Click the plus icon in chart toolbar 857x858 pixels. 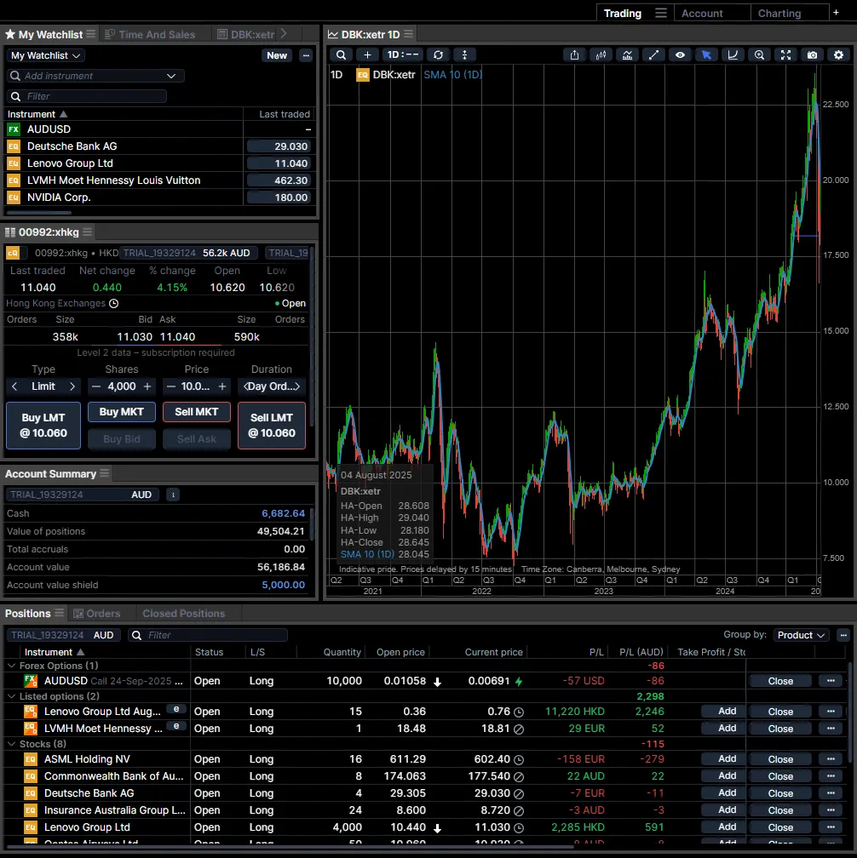click(x=367, y=54)
